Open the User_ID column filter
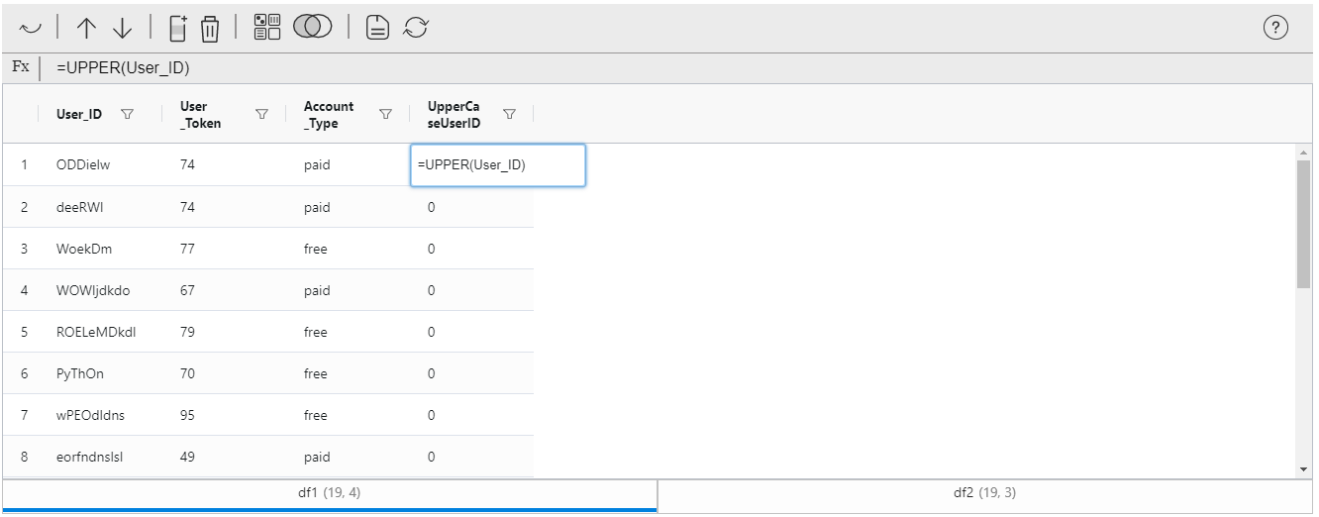The height and width of the screenshot is (517, 1319). coord(127,115)
